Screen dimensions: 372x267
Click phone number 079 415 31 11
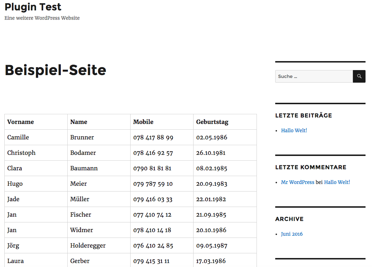[x=151, y=261]
